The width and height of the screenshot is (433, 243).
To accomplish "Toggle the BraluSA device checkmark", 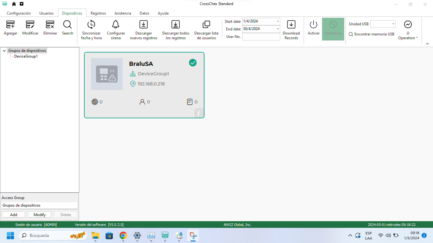I will pos(193,63).
